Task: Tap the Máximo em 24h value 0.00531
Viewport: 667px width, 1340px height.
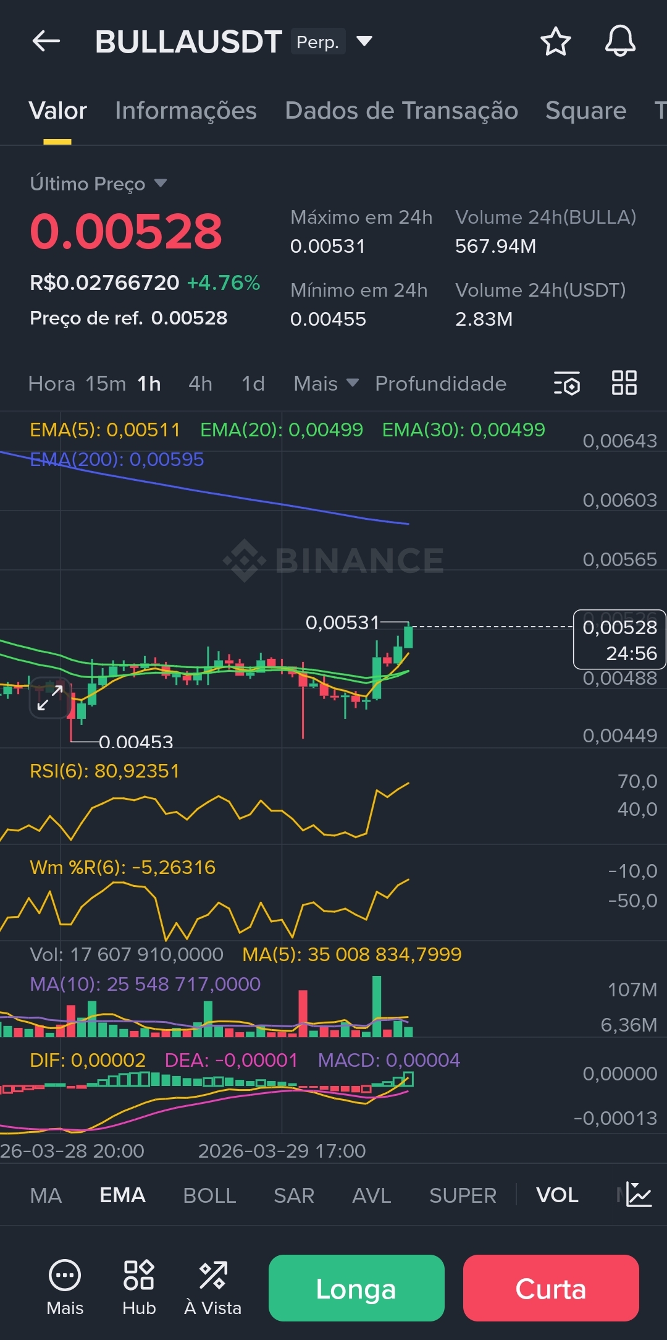Action: point(328,246)
